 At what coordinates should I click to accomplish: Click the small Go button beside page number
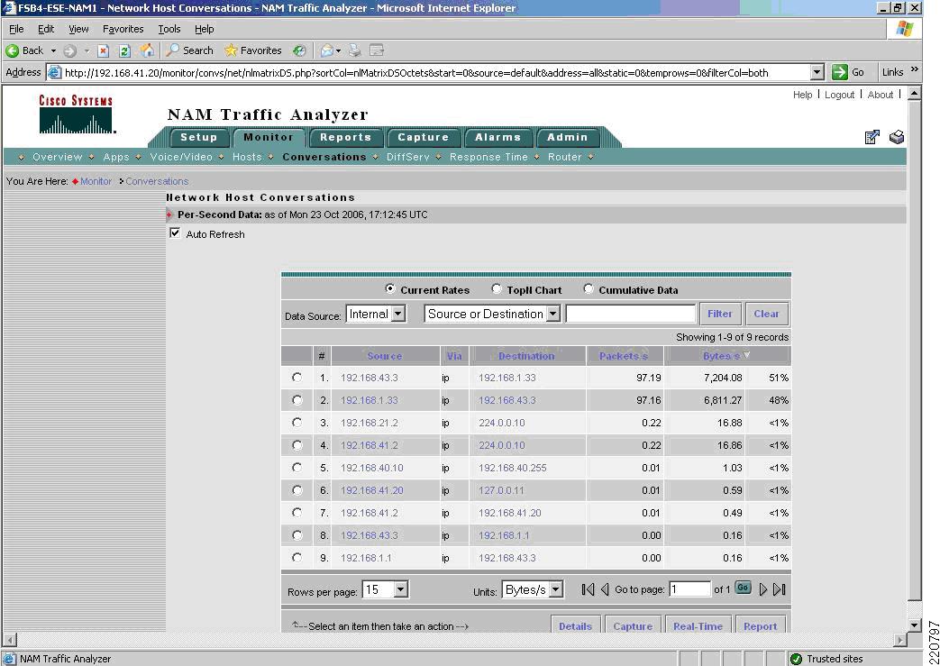click(x=743, y=588)
